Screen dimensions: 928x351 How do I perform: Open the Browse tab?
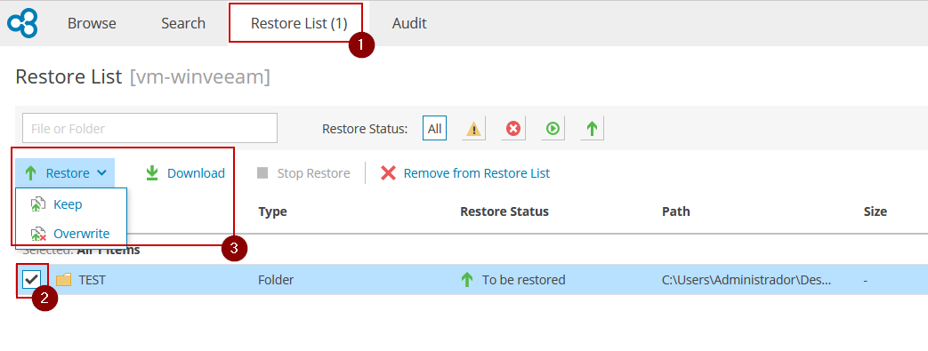coord(92,24)
